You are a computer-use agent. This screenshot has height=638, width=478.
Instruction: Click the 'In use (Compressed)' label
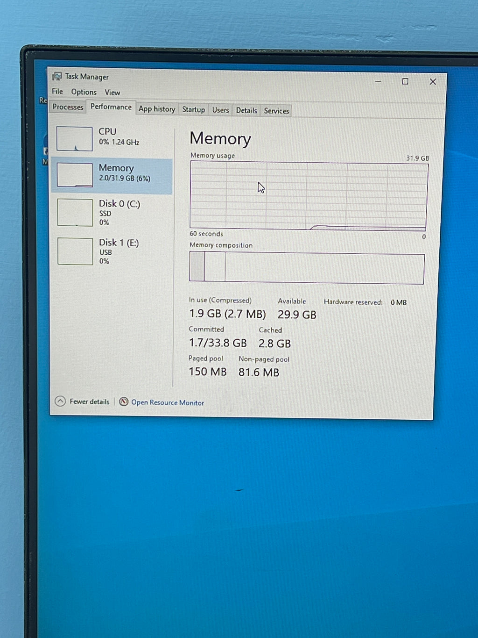click(220, 300)
